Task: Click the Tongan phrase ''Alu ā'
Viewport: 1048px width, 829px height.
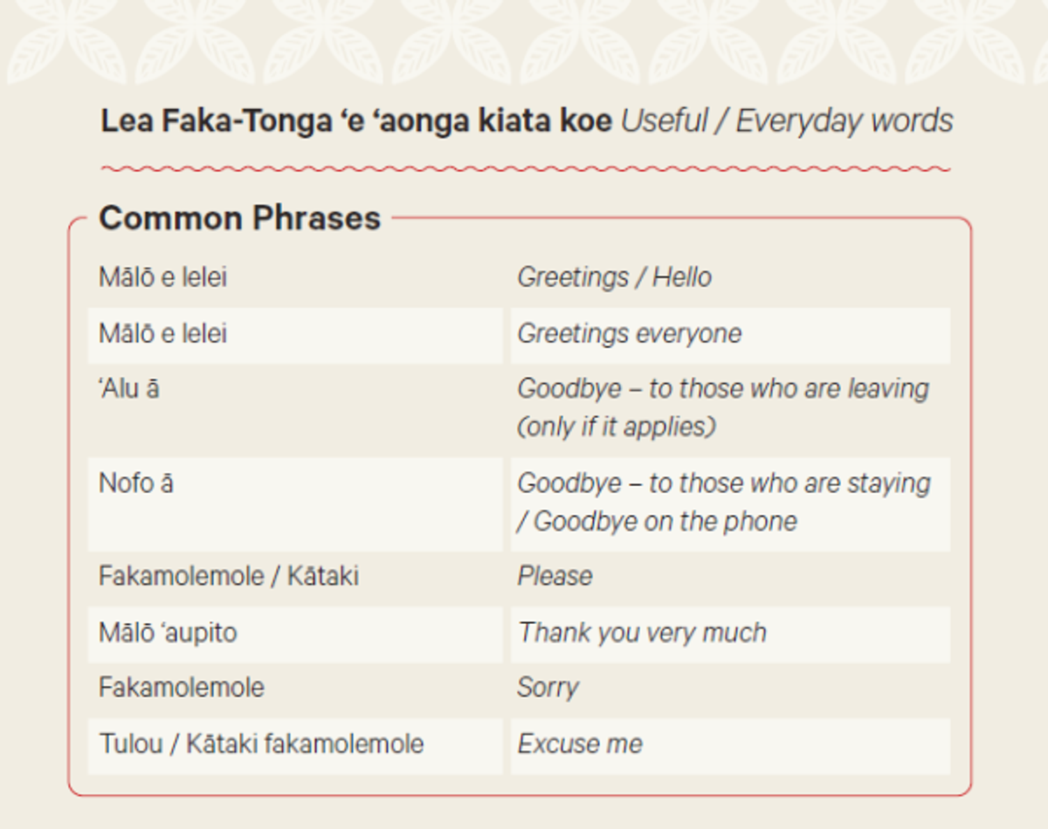Action: [129, 388]
